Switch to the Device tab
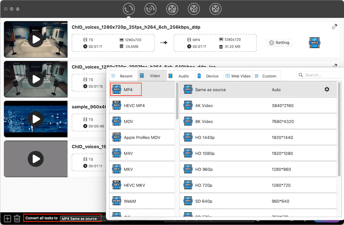 209,76
